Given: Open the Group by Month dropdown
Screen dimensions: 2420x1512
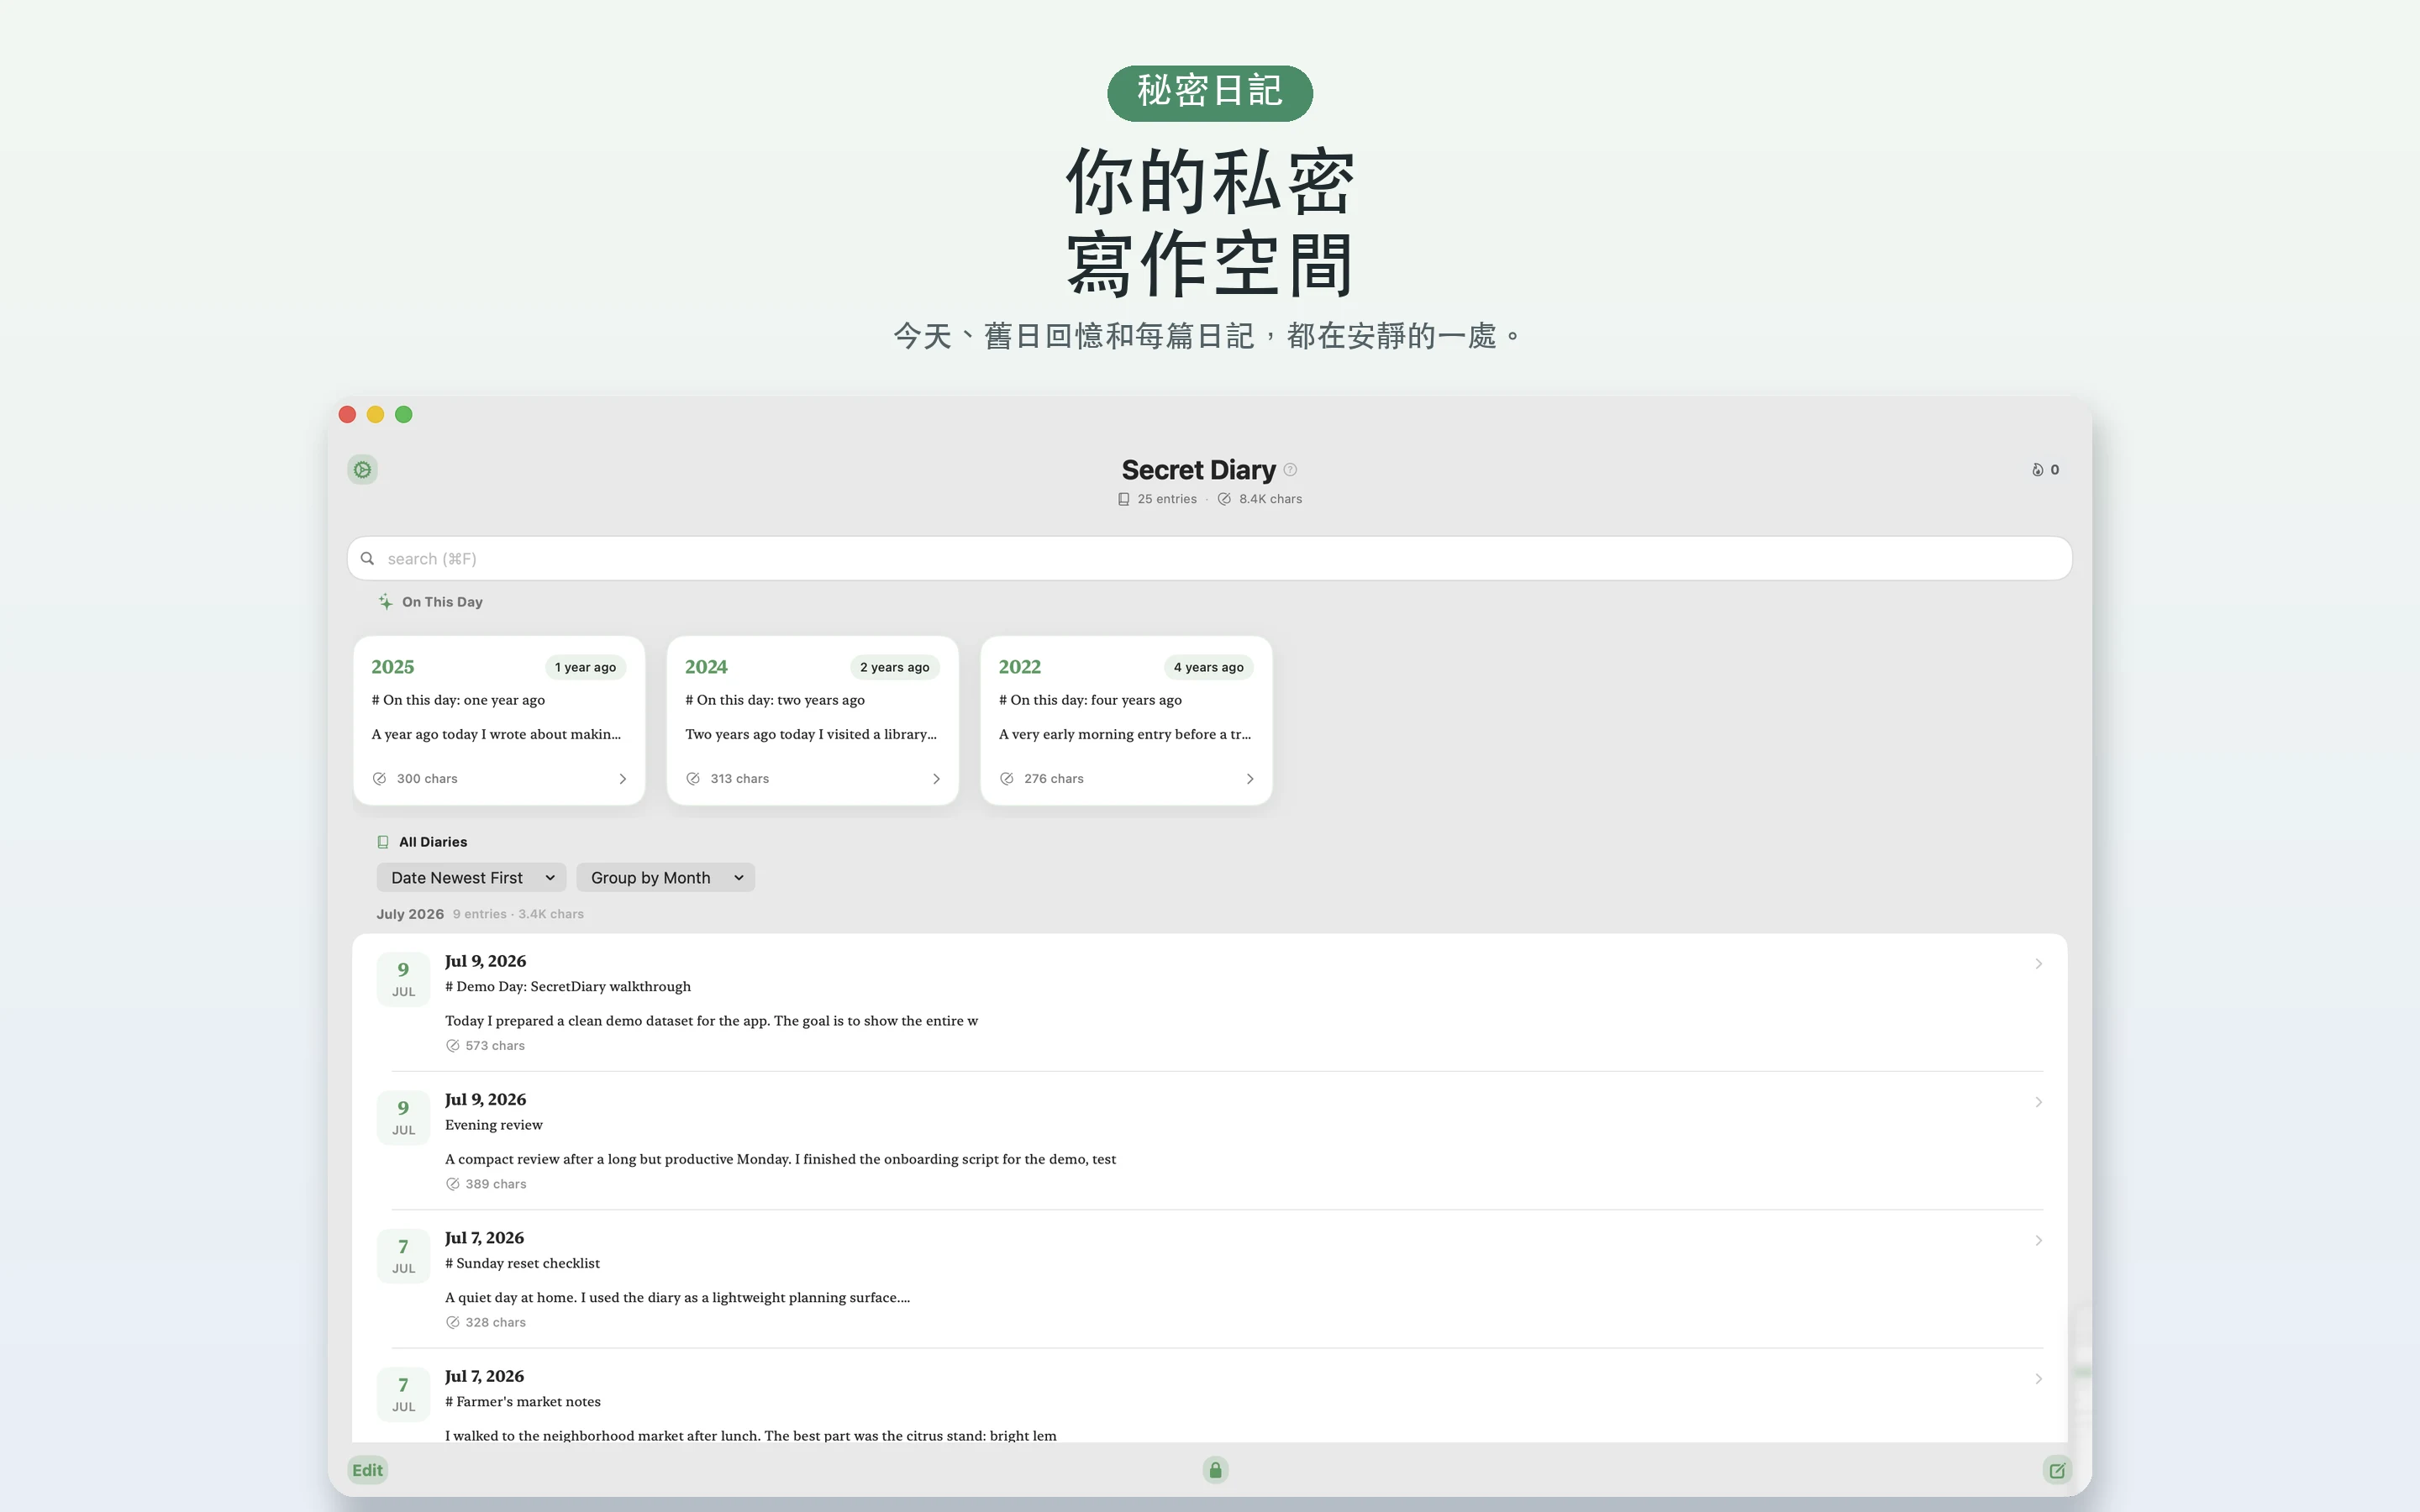Looking at the screenshot, I should (665, 877).
